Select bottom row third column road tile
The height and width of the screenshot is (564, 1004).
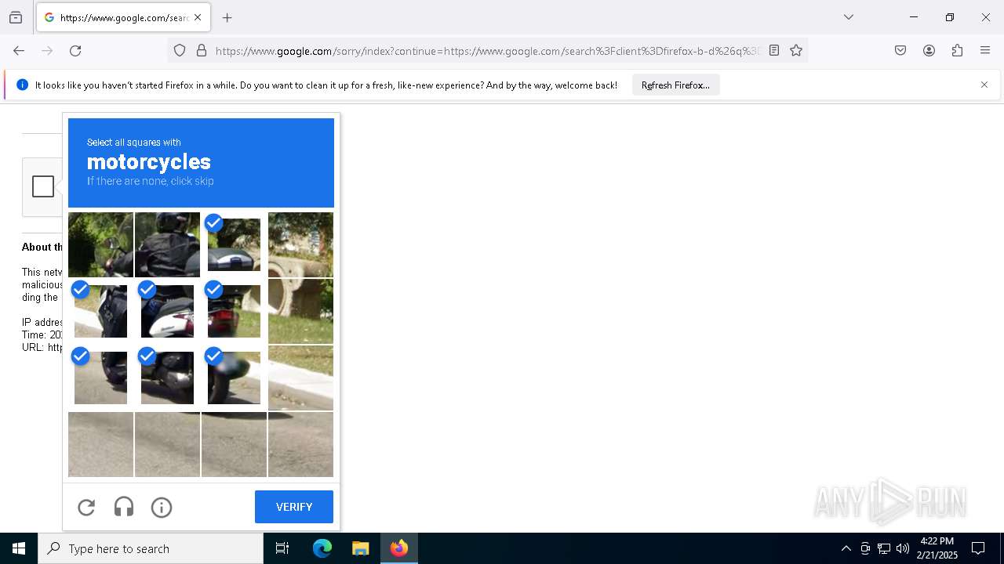pyautogui.click(x=234, y=444)
